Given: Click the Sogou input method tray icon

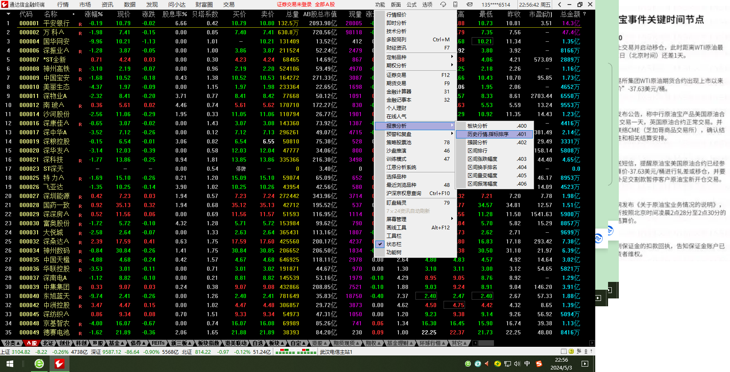Looking at the screenshot, I should [539, 364].
